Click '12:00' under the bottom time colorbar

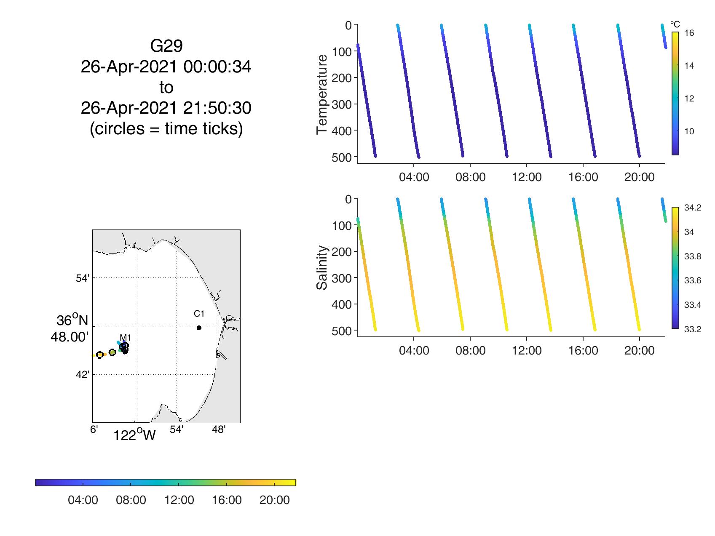(179, 500)
